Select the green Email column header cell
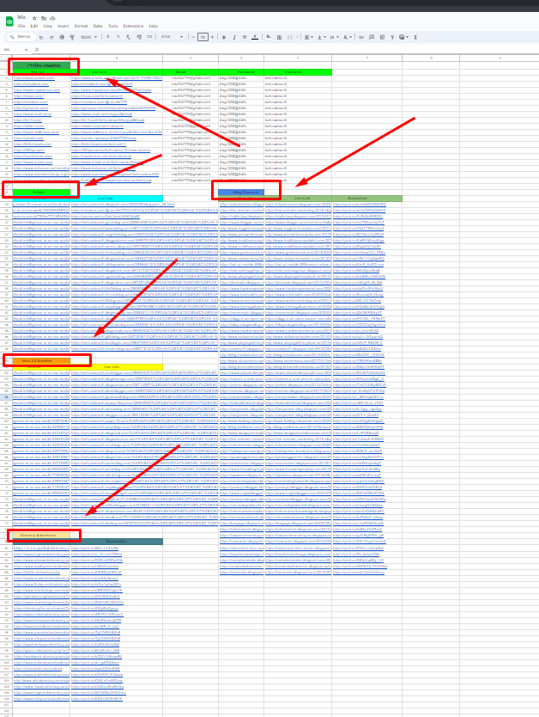This screenshot has width=539, height=717. pos(191,72)
